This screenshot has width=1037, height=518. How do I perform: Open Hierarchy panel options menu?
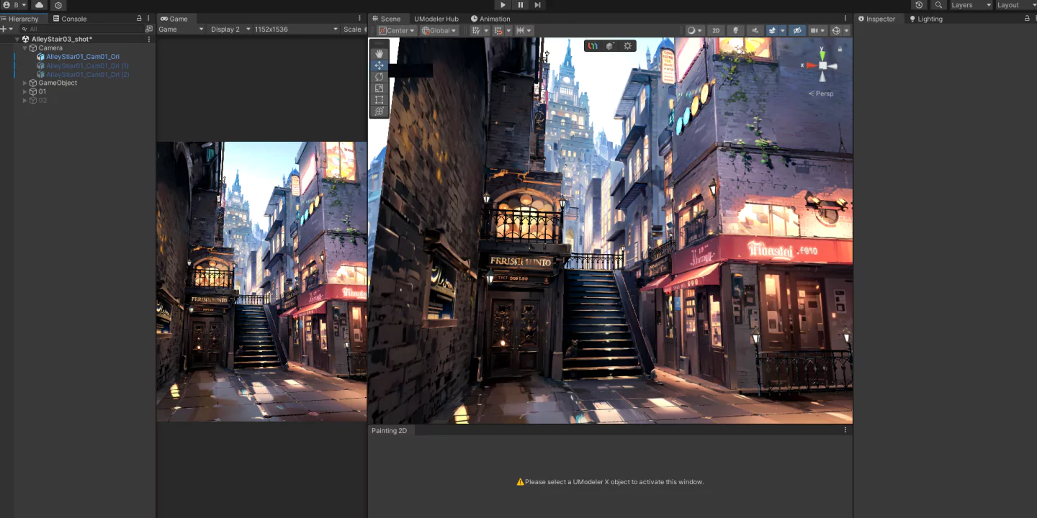(149, 19)
